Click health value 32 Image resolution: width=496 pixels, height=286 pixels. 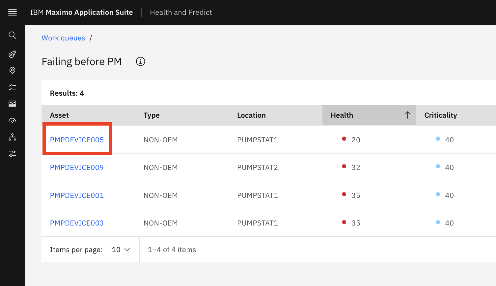click(x=356, y=167)
